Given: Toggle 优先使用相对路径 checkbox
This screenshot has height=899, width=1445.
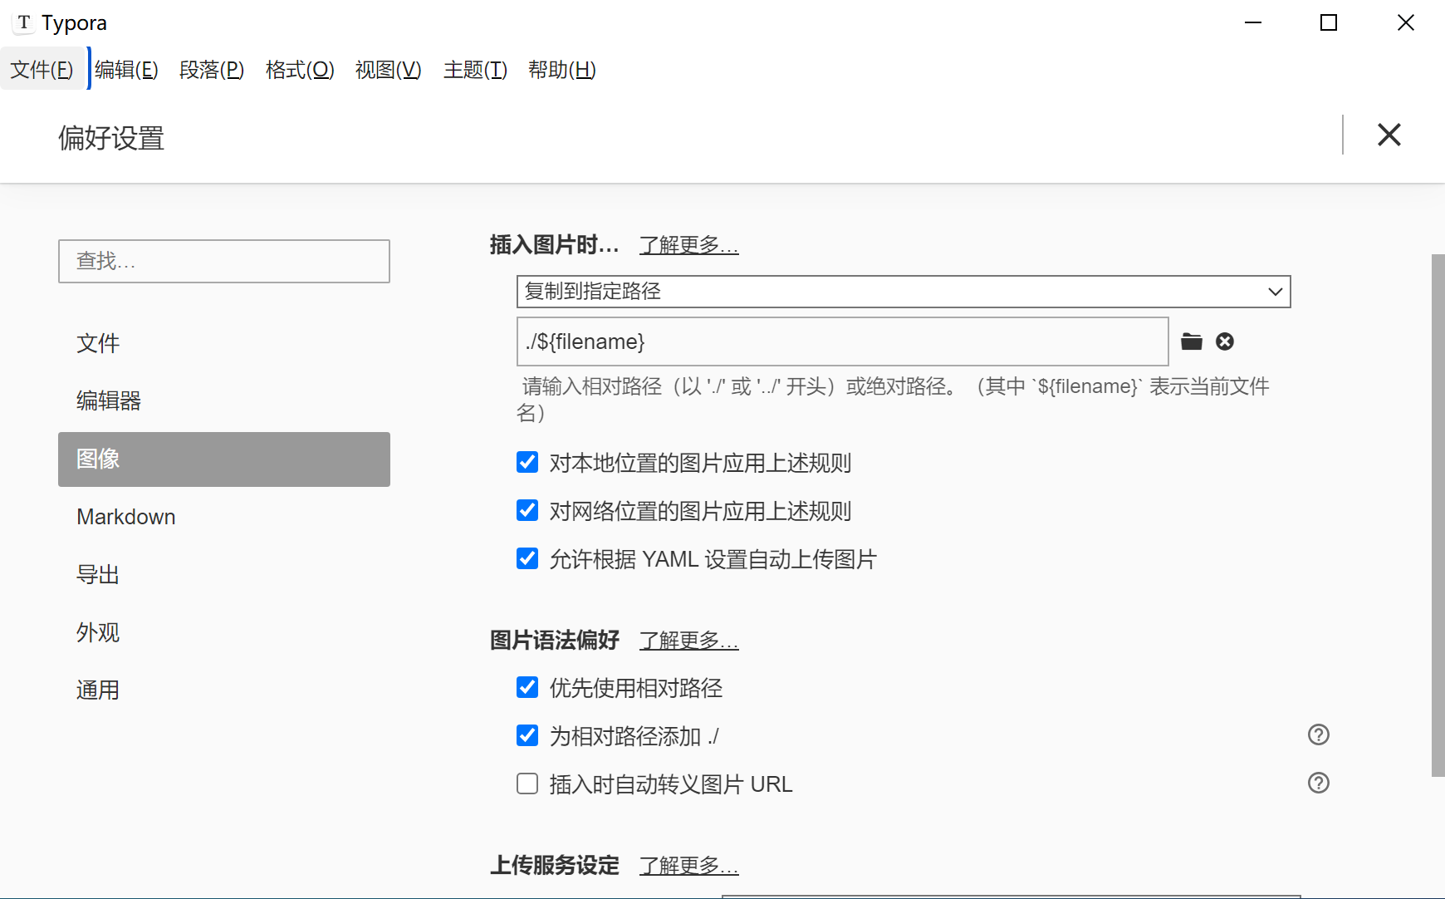Looking at the screenshot, I should (527, 687).
